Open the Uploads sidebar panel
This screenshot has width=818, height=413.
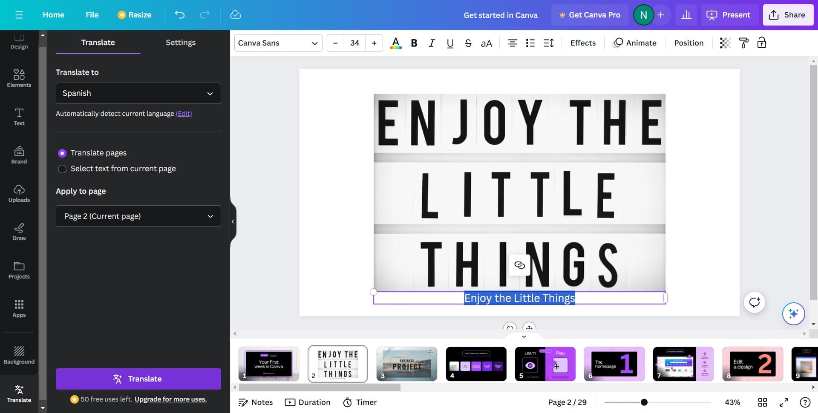click(x=19, y=193)
